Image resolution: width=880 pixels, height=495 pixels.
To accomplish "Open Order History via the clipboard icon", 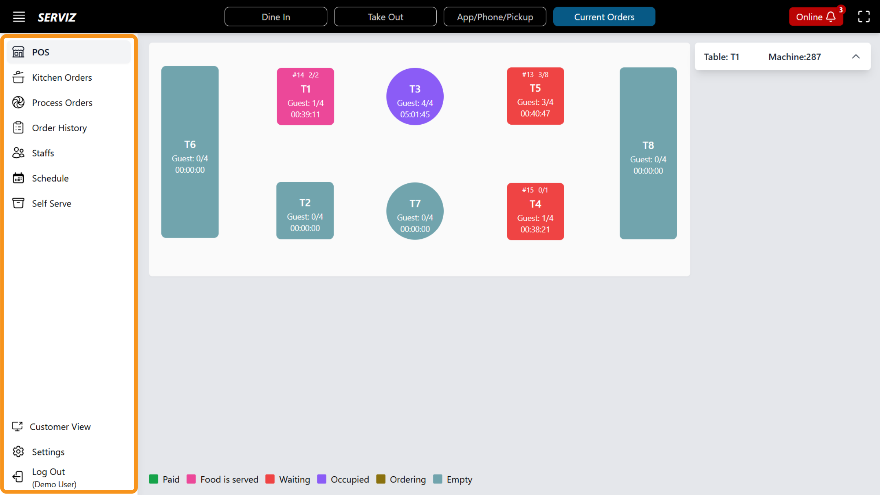I will click(18, 128).
